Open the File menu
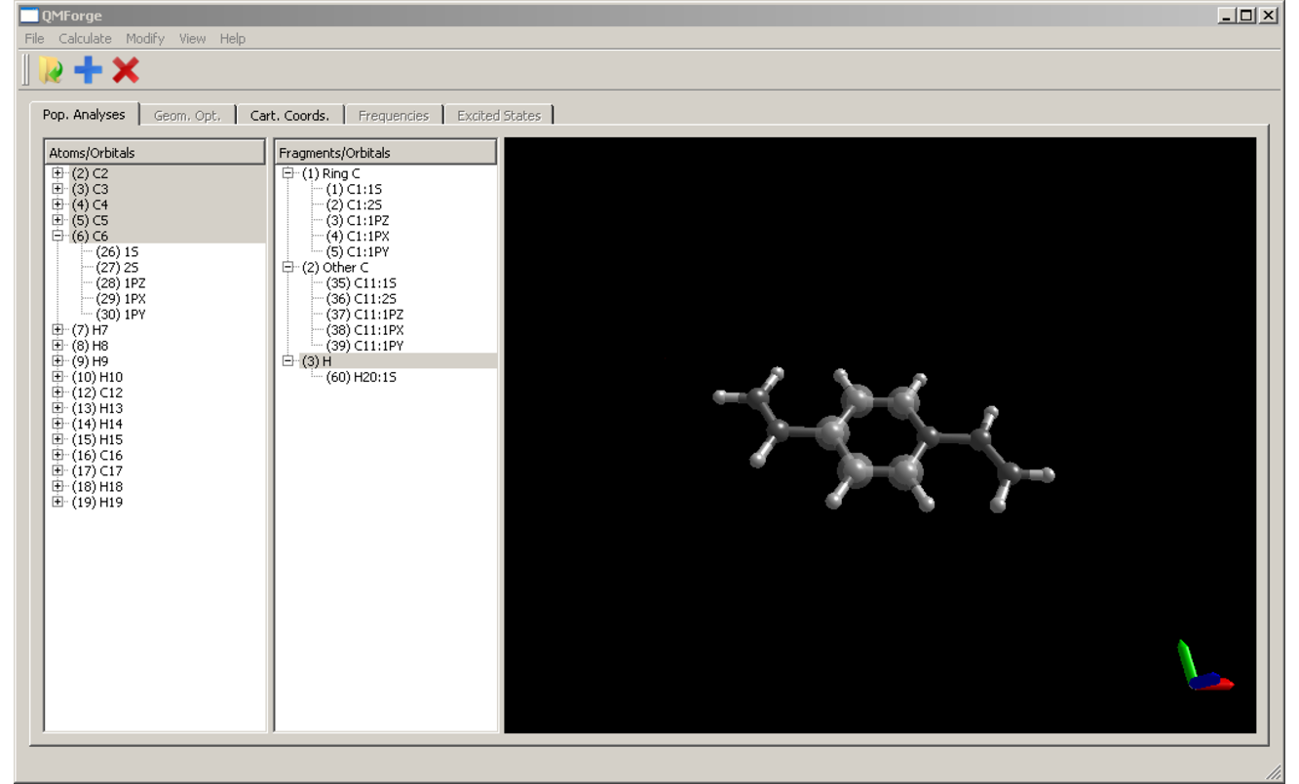Viewport: 1299px width, 784px height. pos(34,39)
